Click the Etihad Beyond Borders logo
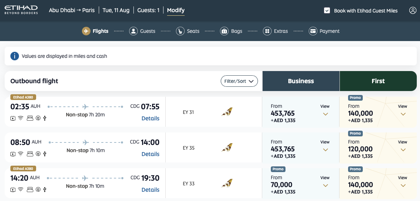This screenshot has height=201, width=420. [x=21, y=10]
